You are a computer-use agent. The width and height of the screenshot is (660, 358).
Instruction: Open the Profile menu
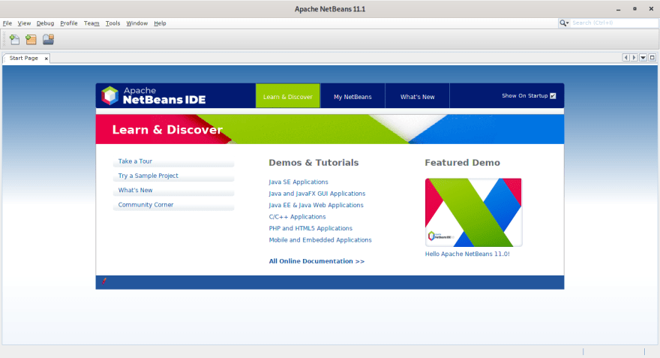click(68, 23)
